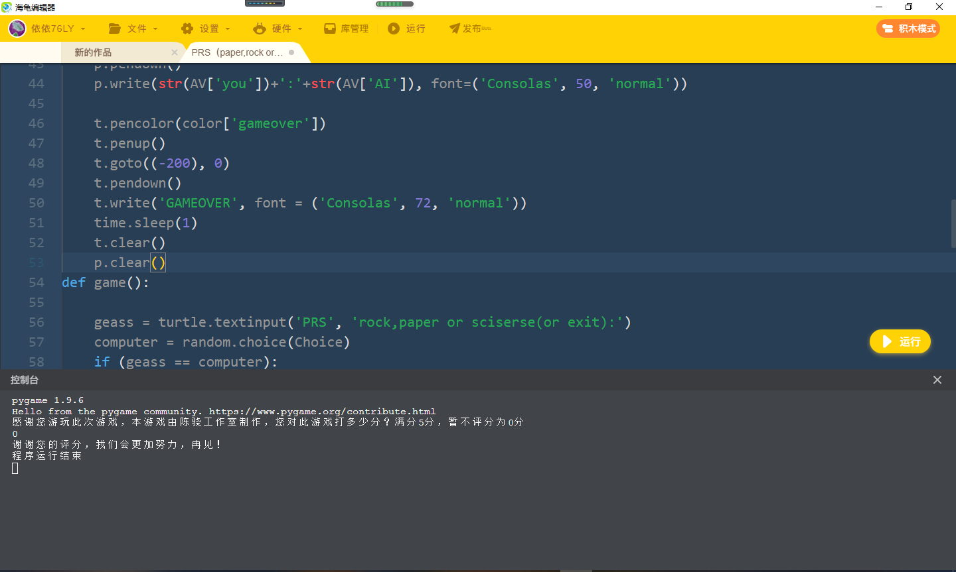
Task: Click the t.pendown() code line
Action: click(x=137, y=183)
